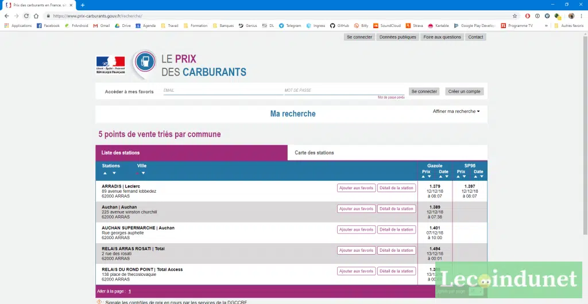Screen dimensions: 588x304
Task: Add RELAIS DU ROND POINT to favorites
Action: tap(356, 271)
